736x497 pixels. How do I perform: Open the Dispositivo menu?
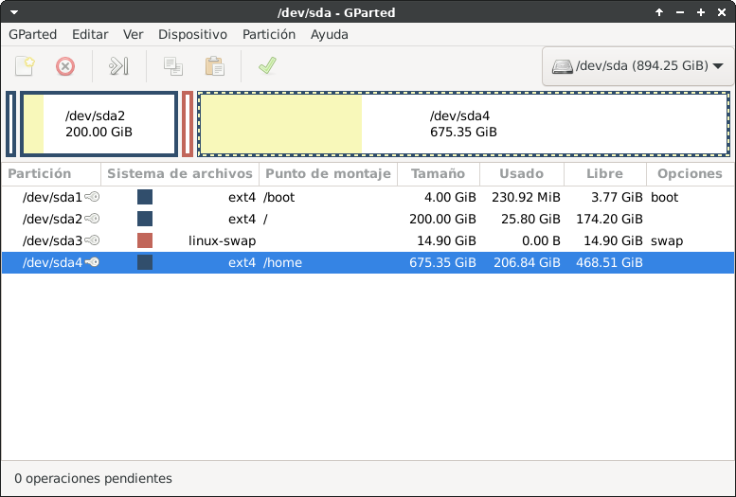[192, 34]
